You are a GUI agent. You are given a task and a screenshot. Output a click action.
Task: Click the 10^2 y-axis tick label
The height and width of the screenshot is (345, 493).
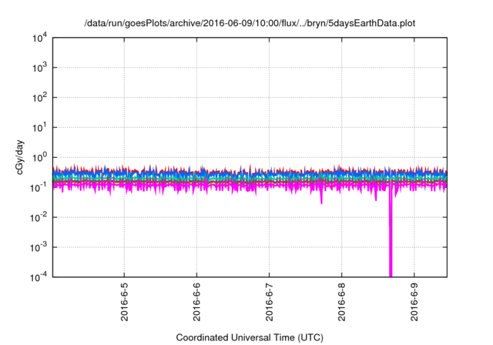(x=39, y=97)
